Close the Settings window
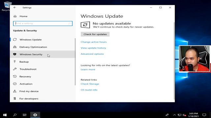This screenshot has width=211, height=118. pyautogui.click(x=170, y=8)
